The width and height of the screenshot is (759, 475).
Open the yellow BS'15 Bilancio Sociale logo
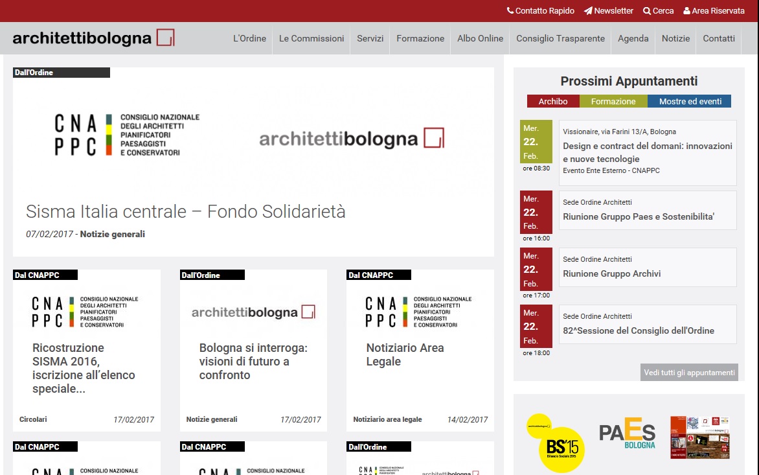point(555,443)
